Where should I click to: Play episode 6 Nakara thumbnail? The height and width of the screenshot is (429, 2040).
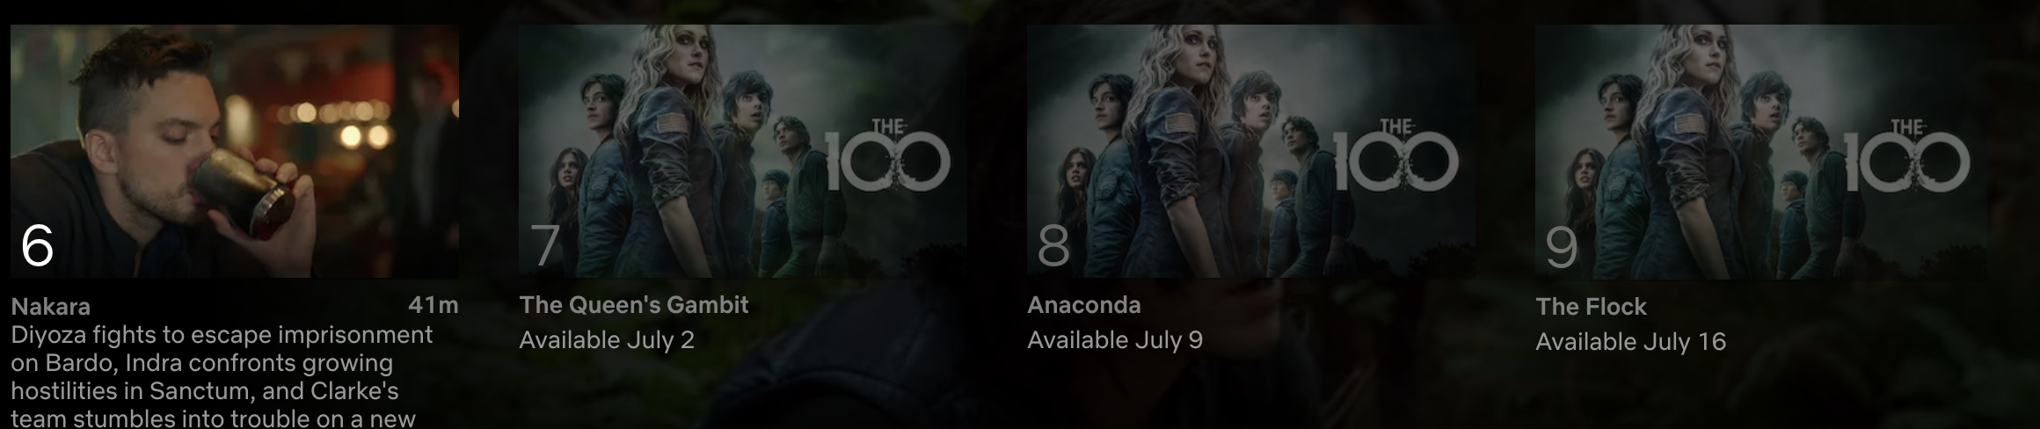[235, 151]
